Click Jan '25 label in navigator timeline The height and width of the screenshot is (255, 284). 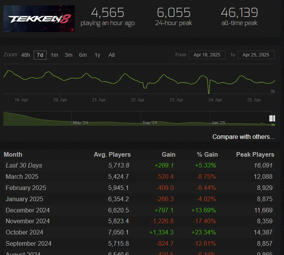(218, 123)
